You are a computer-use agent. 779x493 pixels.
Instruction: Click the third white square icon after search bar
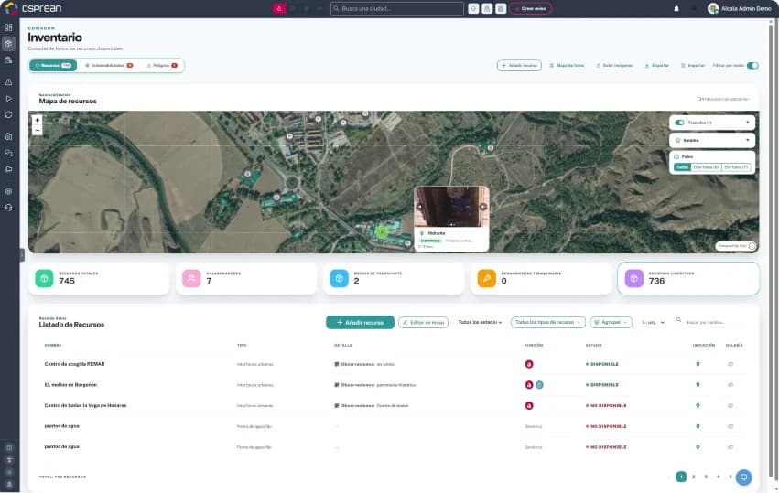point(501,8)
